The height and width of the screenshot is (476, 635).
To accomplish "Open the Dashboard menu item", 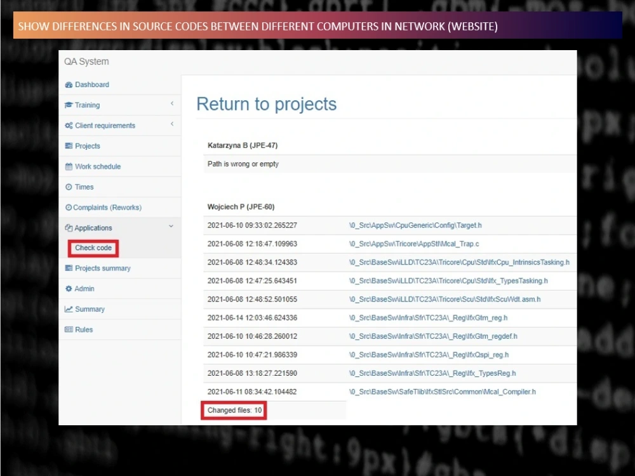I will 92,84.
